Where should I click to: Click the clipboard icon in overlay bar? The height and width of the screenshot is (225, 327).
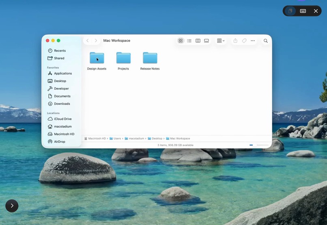coord(290,11)
